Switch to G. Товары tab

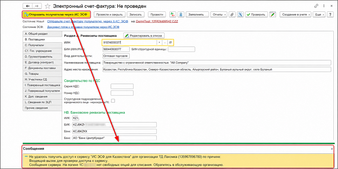(x=42, y=74)
